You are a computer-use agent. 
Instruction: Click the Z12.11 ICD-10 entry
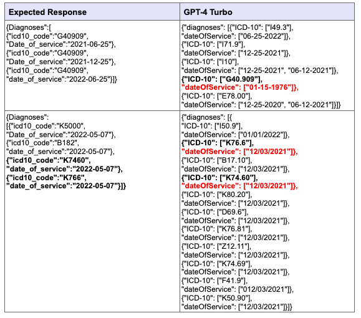[216, 246]
